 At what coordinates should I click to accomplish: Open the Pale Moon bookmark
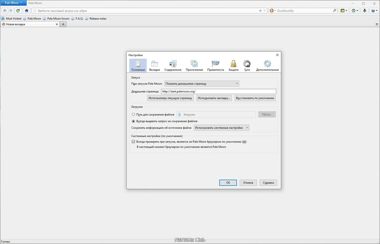pyautogui.click(x=32, y=19)
